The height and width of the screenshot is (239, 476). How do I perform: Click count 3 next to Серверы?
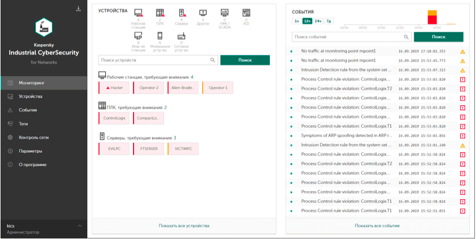pos(175,138)
